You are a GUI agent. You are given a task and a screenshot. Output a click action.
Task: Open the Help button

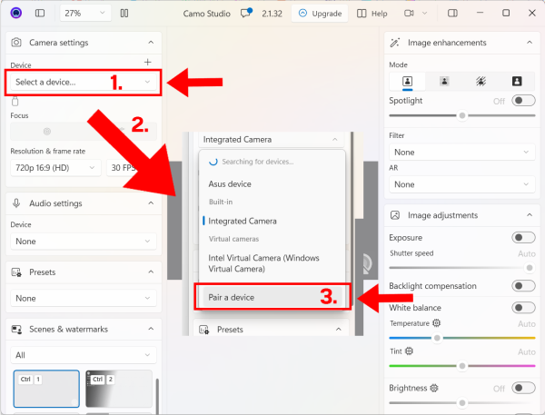[x=372, y=14]
